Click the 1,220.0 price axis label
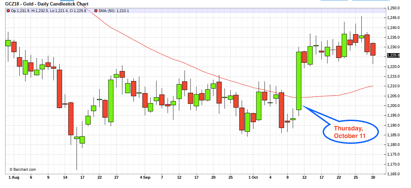The width and height of the screenshot is (411, 188). [393, 67]
